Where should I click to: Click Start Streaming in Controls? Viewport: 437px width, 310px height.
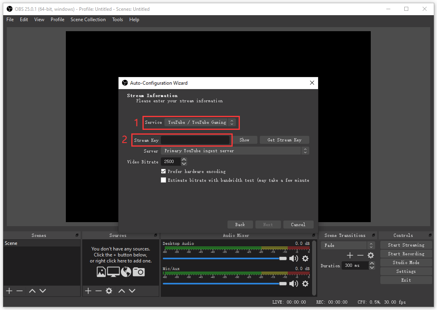(x=406, y=245)
